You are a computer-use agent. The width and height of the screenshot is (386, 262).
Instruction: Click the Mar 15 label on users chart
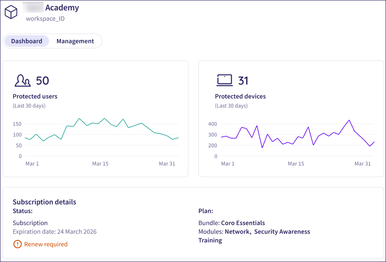[100, 164]
